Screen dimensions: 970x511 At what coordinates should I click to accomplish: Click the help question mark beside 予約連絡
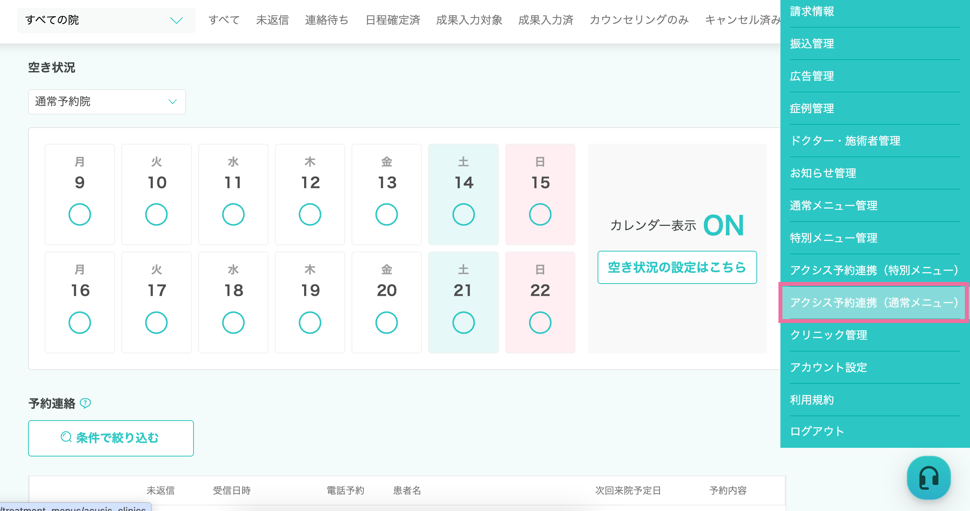(x=85, y=403)
